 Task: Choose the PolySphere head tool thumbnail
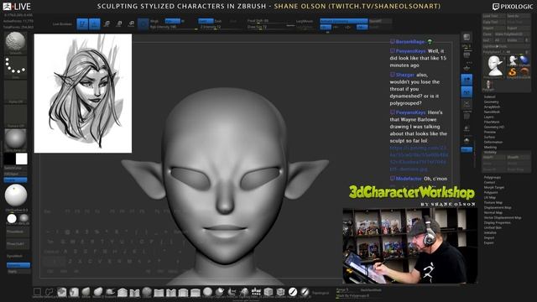(x=495, y=66)
